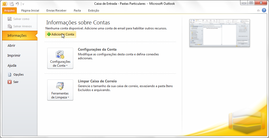Screen dimensions: 269x138
Task: Minimize the ribbon with the caret icon
Action: pyautogui.click(x=258, y=10)
